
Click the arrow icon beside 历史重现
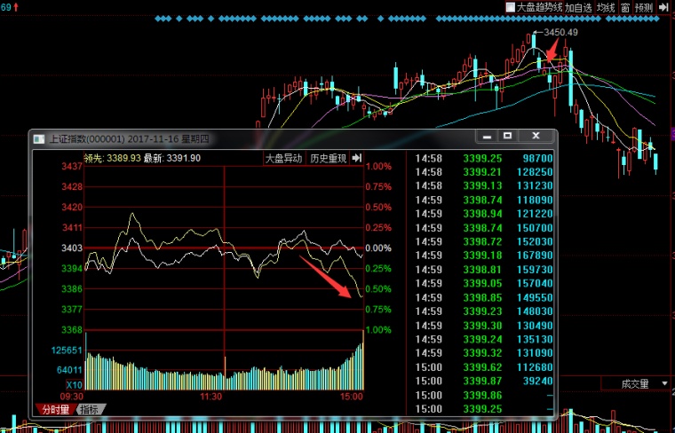point(357,158)
